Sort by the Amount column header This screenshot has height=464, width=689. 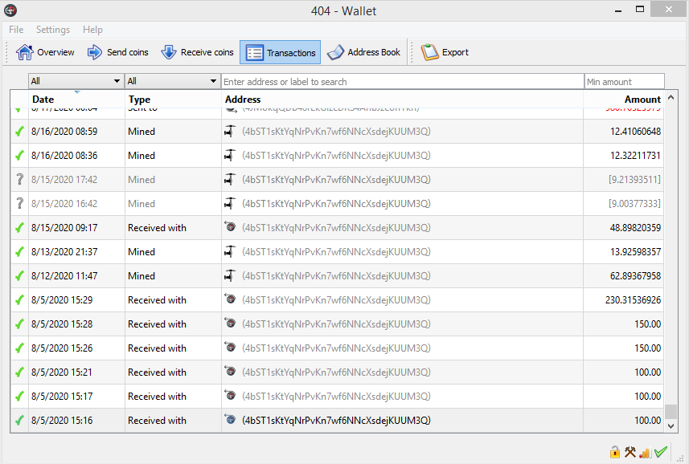(x=624, y=99)
